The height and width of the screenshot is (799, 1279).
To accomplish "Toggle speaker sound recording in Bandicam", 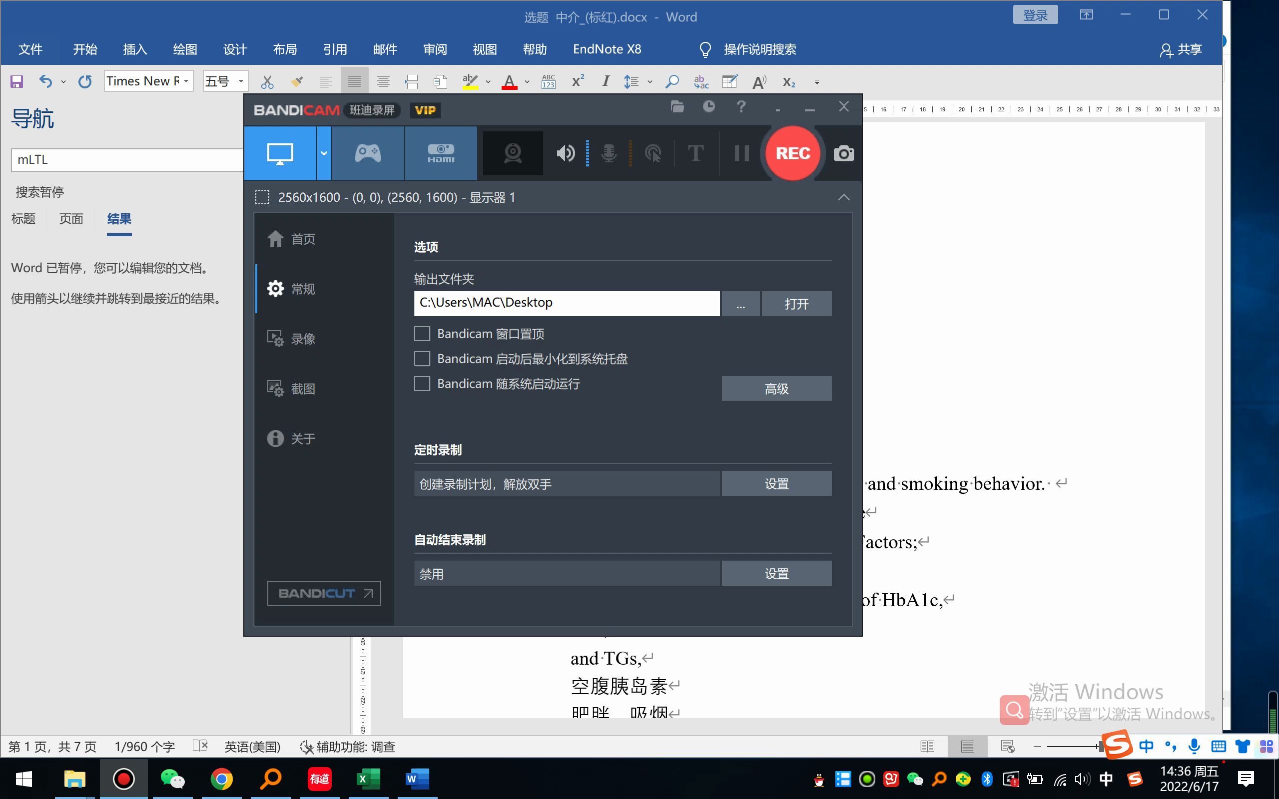I will point(566,154).
